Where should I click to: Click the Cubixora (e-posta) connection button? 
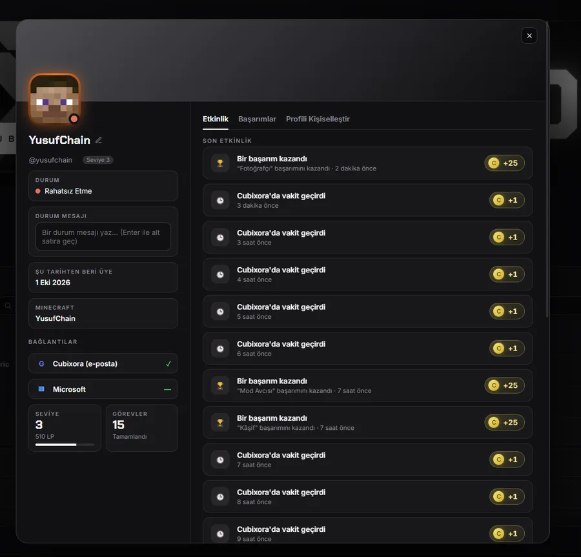coord(103,363)
